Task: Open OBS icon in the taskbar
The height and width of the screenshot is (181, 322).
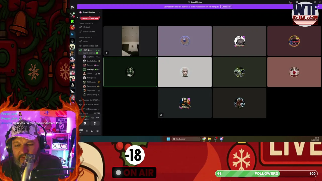Action: click(x=216, y=139)
